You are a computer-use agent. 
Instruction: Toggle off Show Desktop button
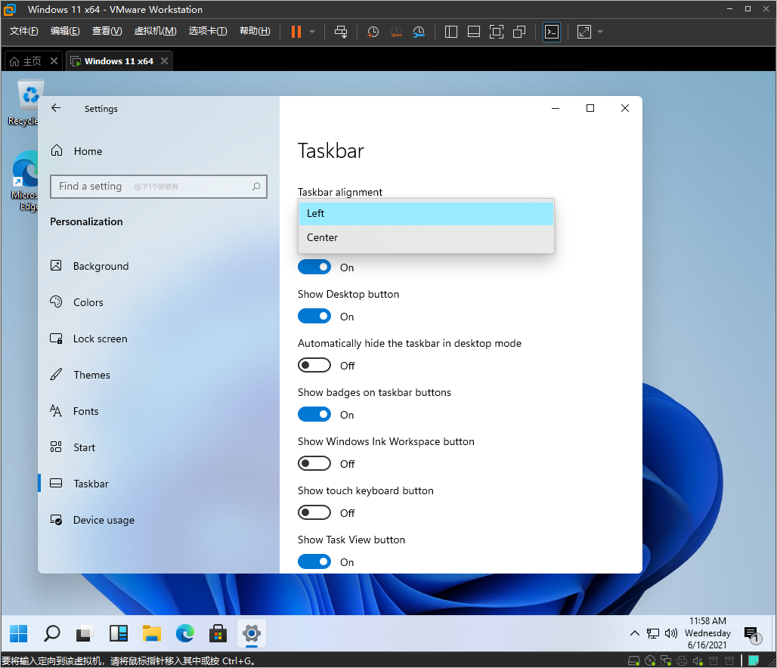click(314, 316)
